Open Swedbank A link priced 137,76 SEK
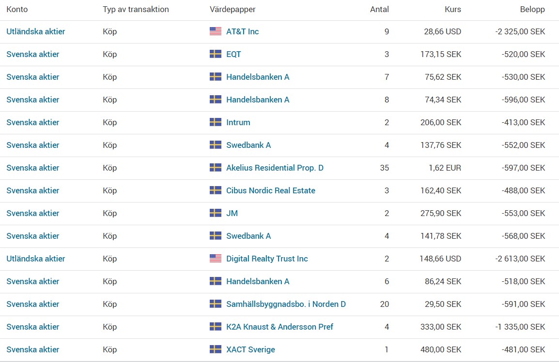Image resolution: width=559 pixels, height=362 pixels. 248,145
